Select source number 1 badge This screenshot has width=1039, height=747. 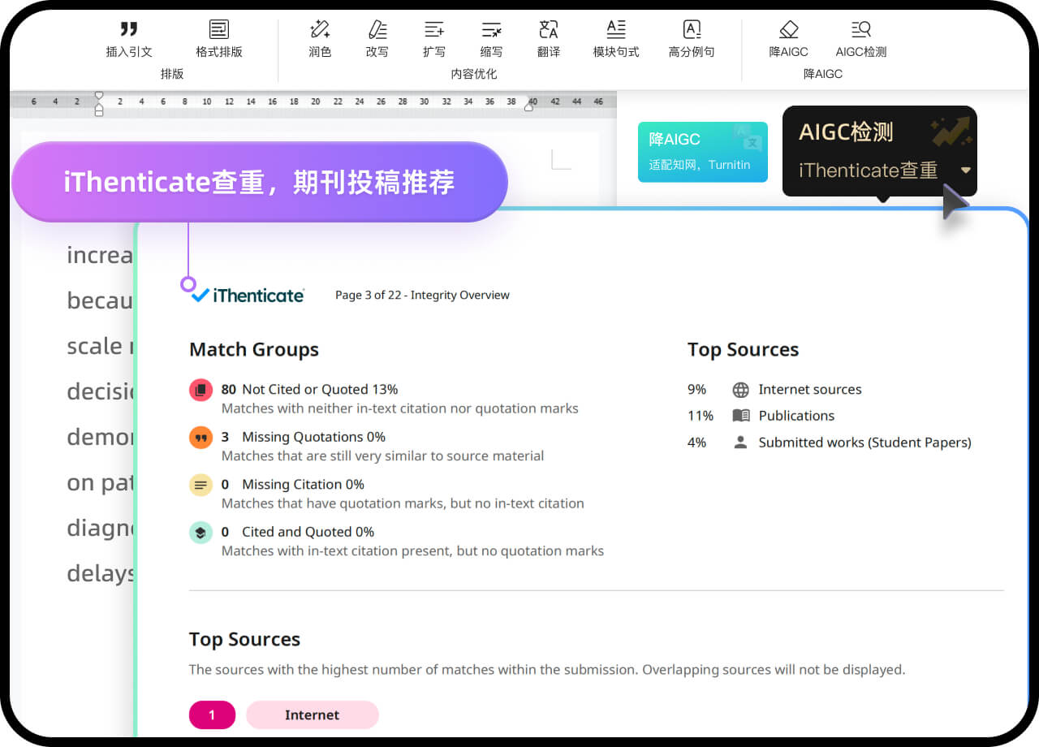pos(212,715)
